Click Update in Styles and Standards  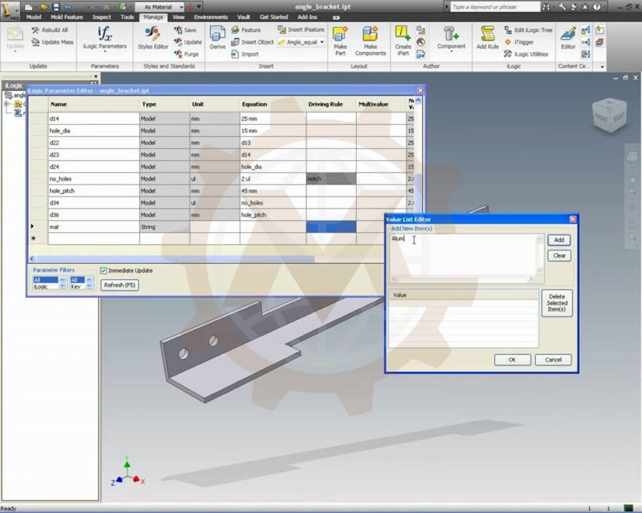point(188,42)
